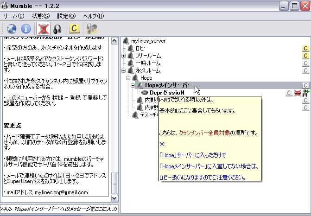Click the Hope channel speaker icon
Image resolution: width=311 pixels, height=216 pixels.
pos(135,78)
